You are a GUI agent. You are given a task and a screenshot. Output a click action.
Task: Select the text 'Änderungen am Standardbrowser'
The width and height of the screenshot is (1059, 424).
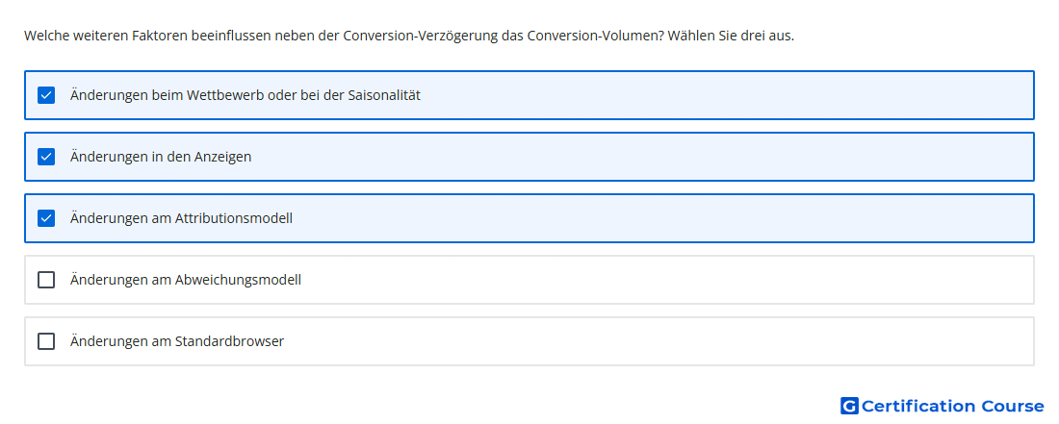(177, 341)
